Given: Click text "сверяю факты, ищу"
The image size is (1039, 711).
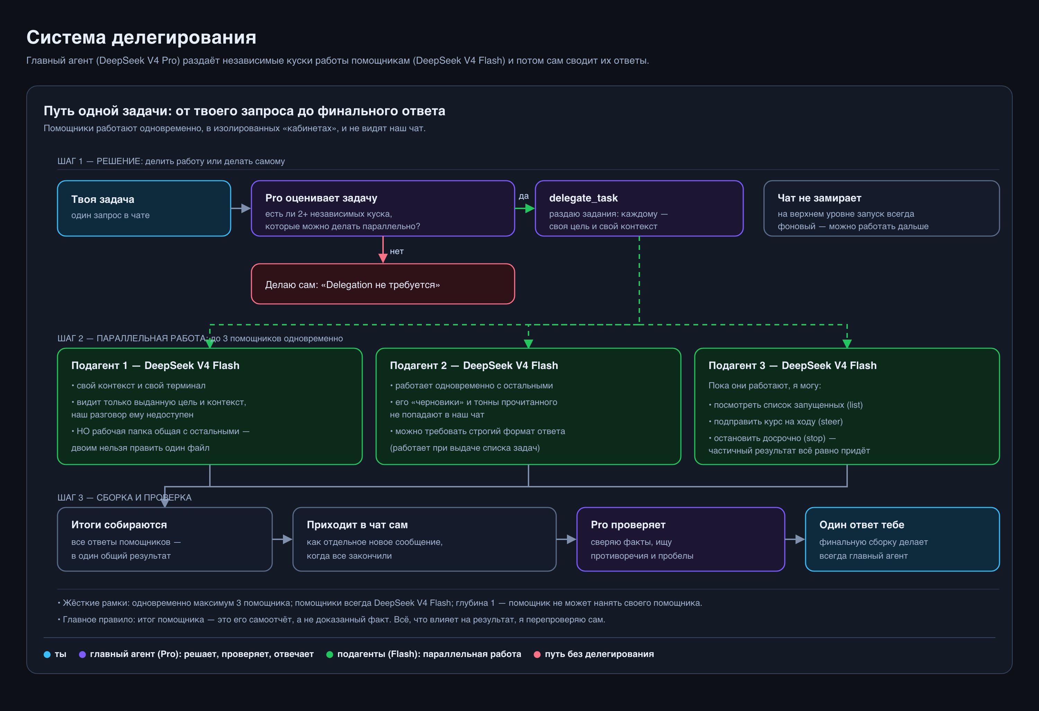Looking at the screenshot, I should [631, 542].
